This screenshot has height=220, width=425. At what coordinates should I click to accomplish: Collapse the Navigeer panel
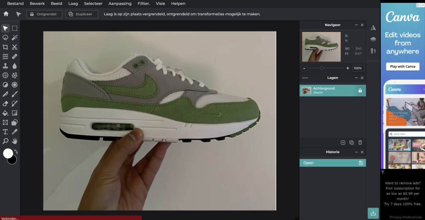[x=356, y=25]
